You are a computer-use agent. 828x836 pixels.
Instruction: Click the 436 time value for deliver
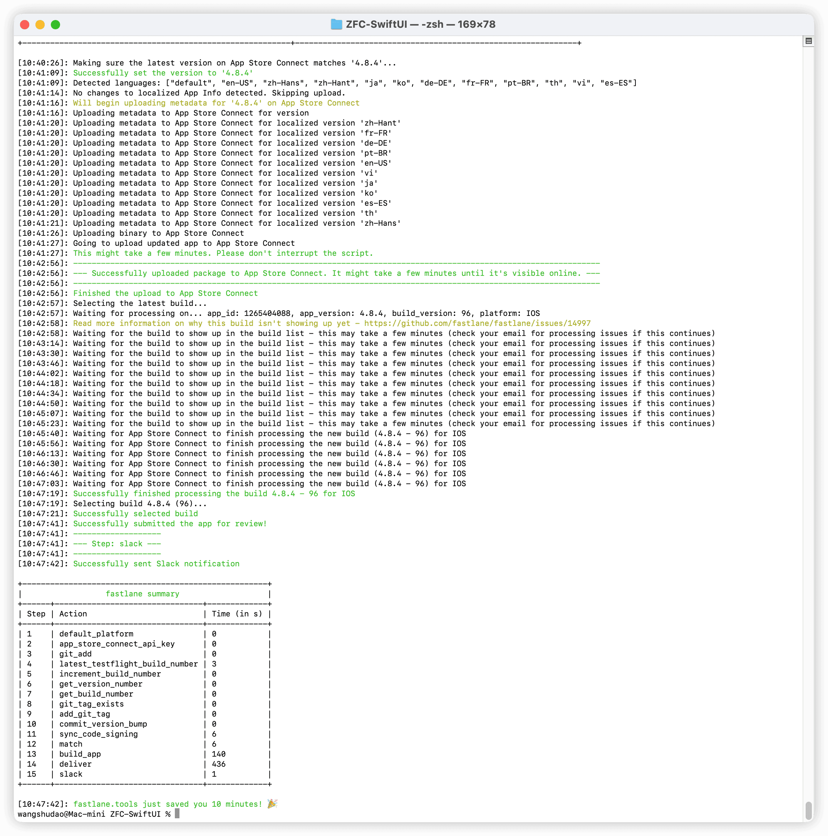click(218, 764)
